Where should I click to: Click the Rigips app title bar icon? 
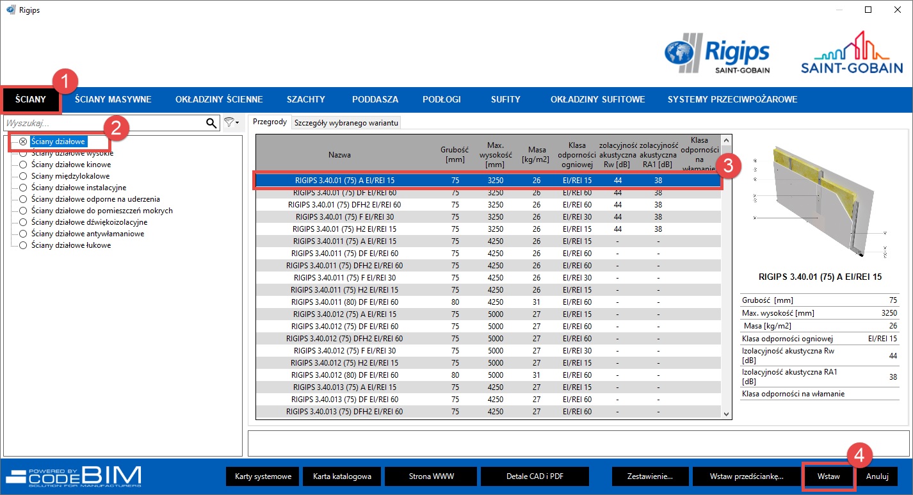coord(10,10)
